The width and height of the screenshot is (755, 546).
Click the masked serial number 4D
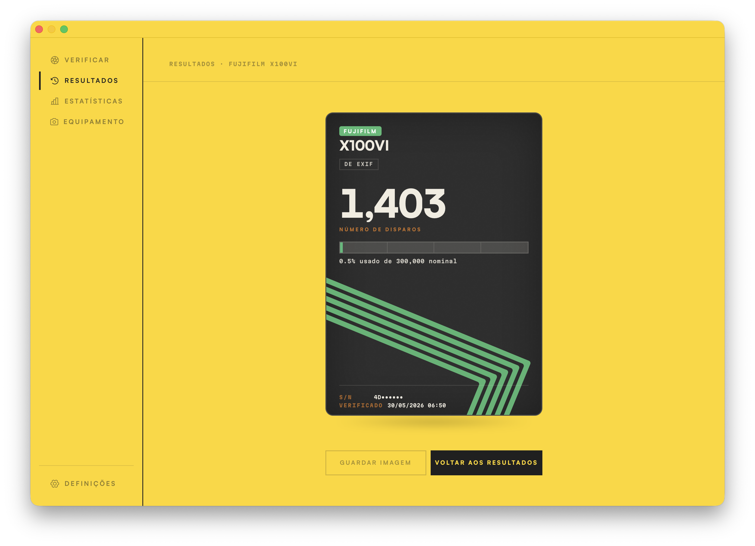(388, 397)
